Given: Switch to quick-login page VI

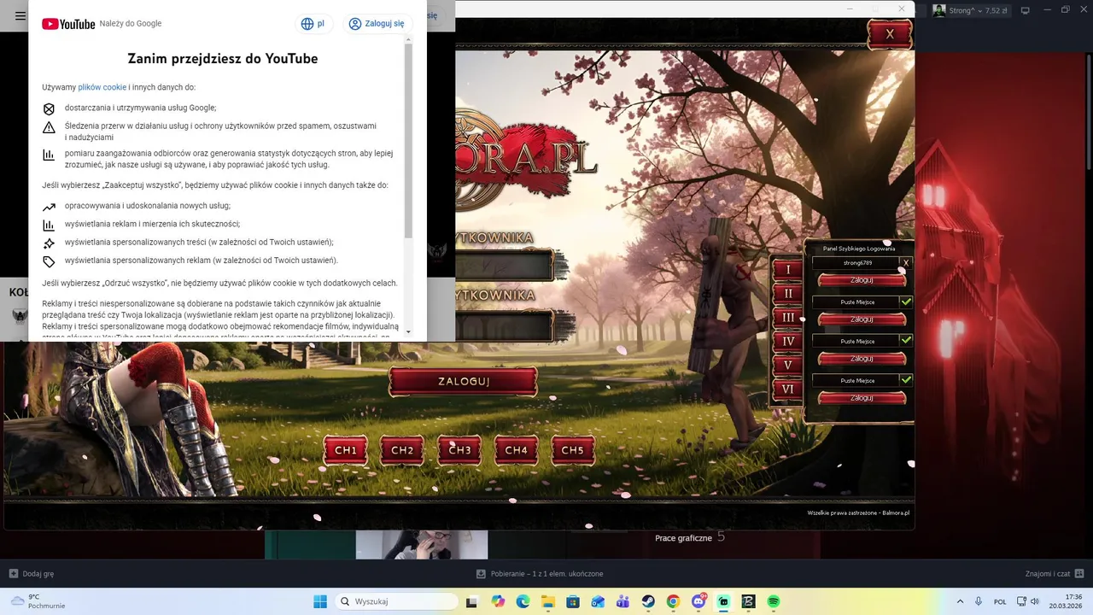Looking at the screenshot, I should click(x=788, y=389).
